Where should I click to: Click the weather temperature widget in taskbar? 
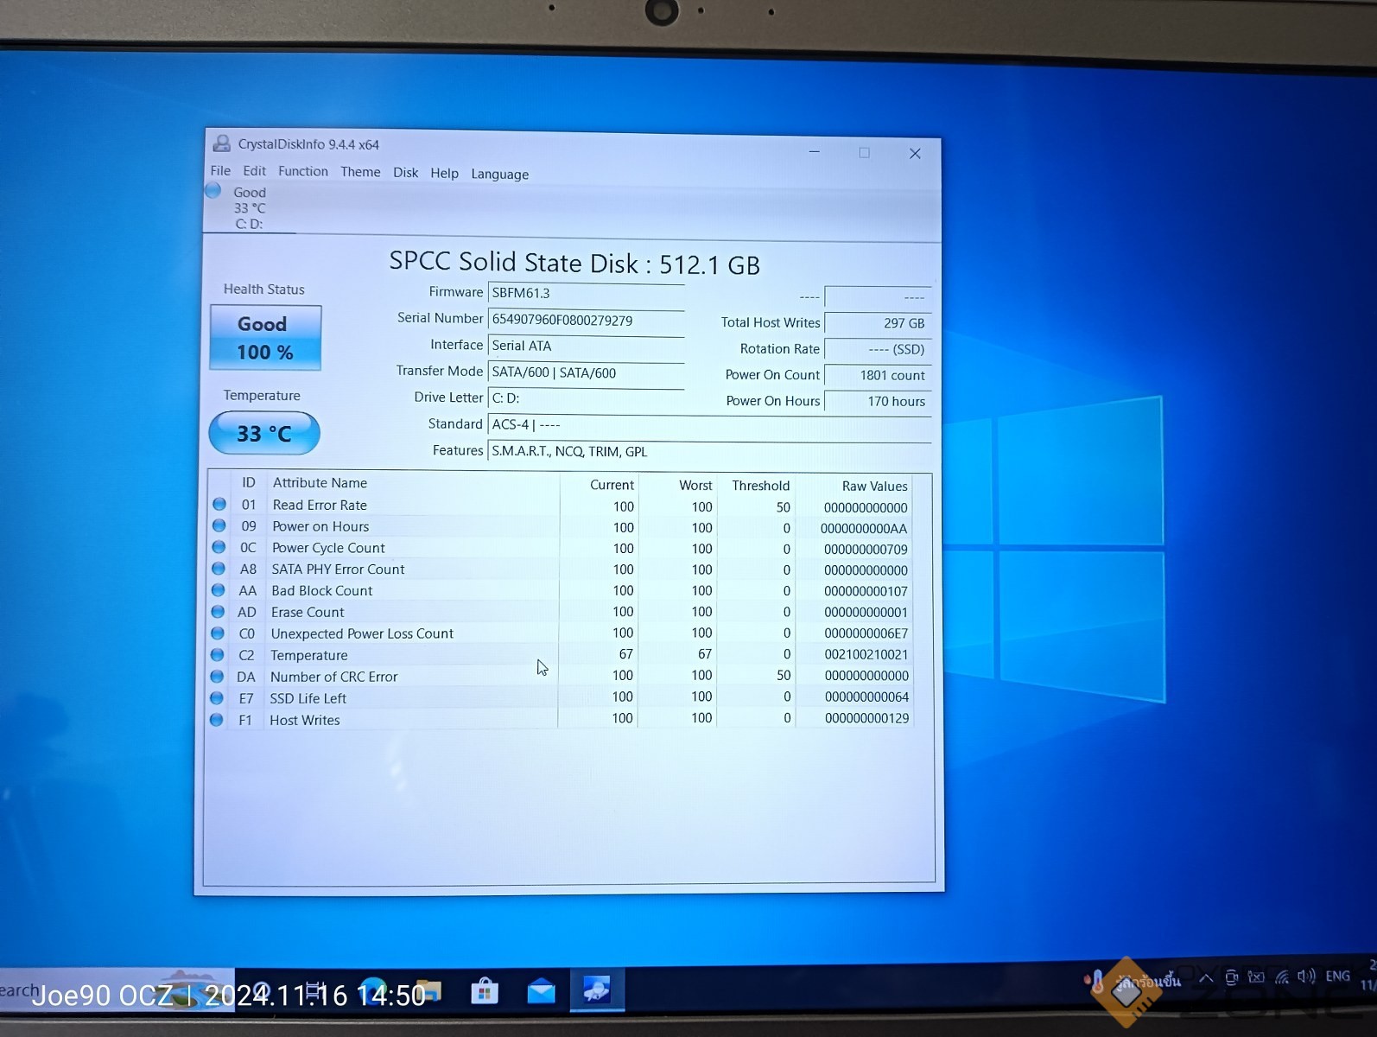[1133, 982]
